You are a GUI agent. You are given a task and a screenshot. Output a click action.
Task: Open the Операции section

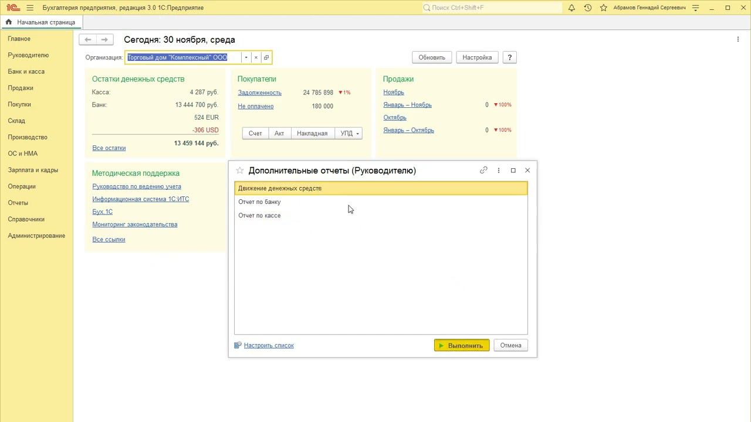22,186
